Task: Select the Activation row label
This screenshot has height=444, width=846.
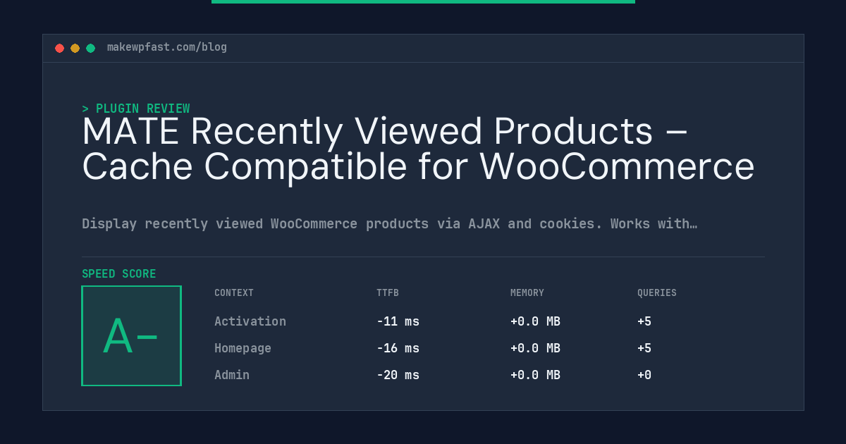Action: pyautogui.click(x=250, y=321)
